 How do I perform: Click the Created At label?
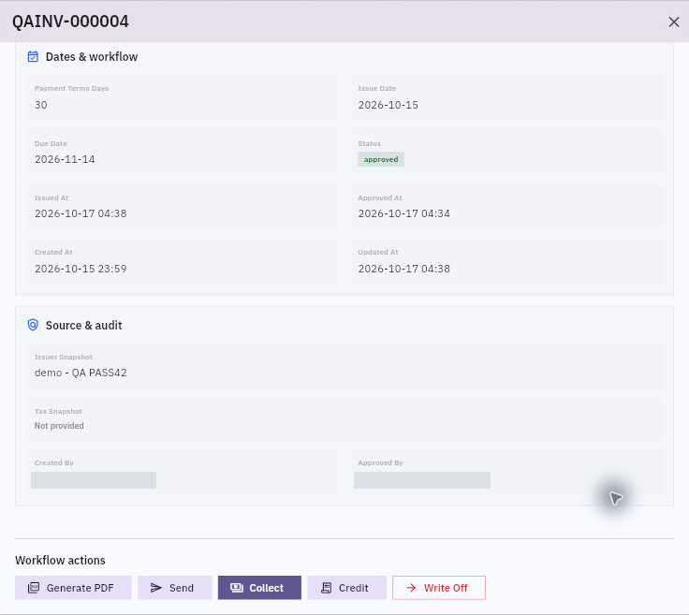coord(53,252)
